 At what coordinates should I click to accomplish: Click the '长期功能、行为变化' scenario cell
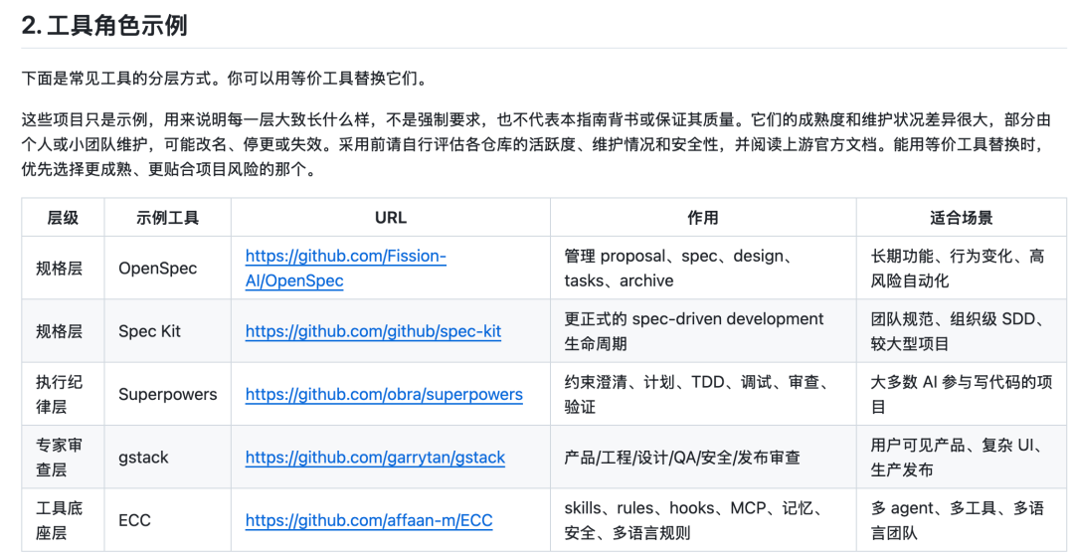[x=961, y=268]
